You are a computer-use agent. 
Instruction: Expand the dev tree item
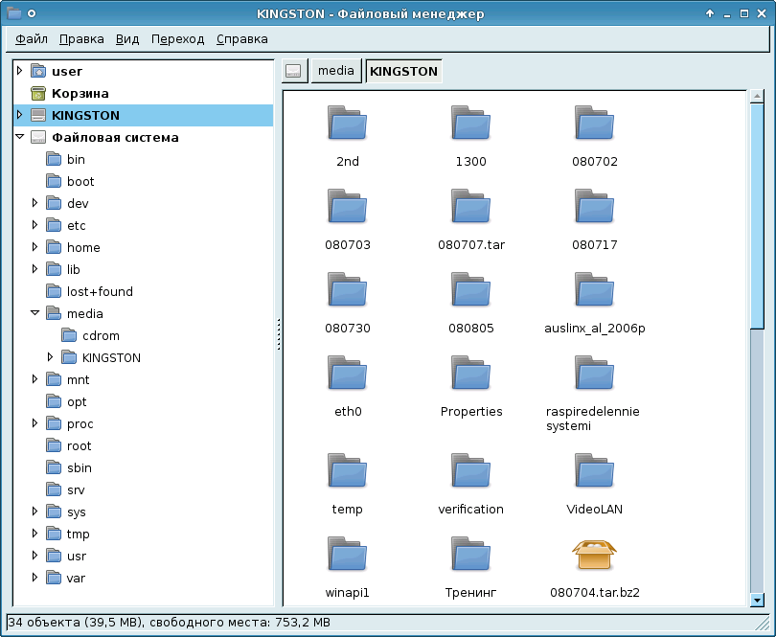point(35,202)
